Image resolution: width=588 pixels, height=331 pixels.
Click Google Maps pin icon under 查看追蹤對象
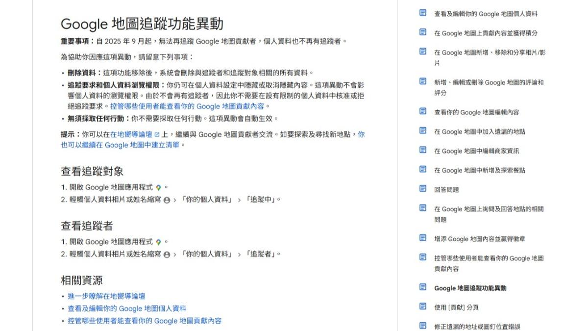tap(158, 188)
